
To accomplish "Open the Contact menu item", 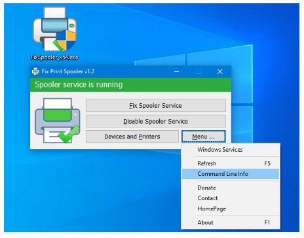I will [x=231, y=198].
